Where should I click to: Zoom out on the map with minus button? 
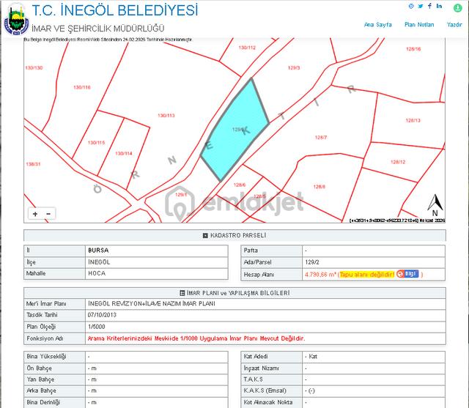point(48,214)
